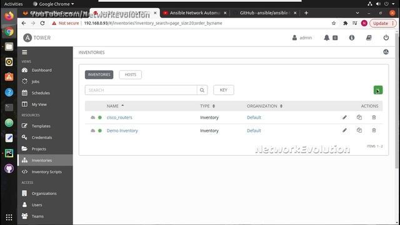
Task: Click Demo Inventory green status dot
Action: click(x=100, y=131)
